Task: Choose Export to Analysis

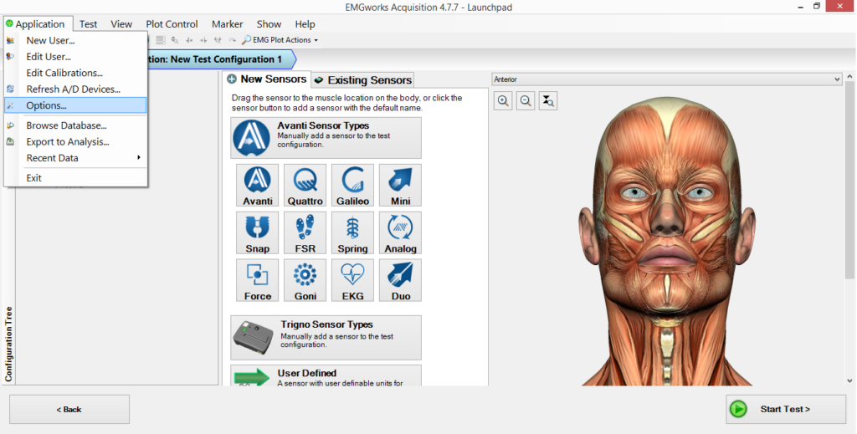Action: point(75,142)
